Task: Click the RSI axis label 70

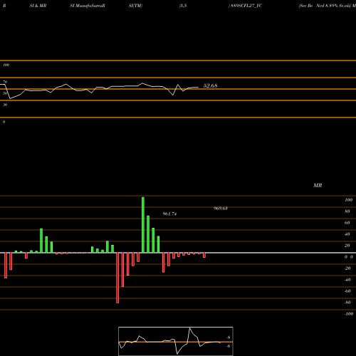Action: pos(5,82)
